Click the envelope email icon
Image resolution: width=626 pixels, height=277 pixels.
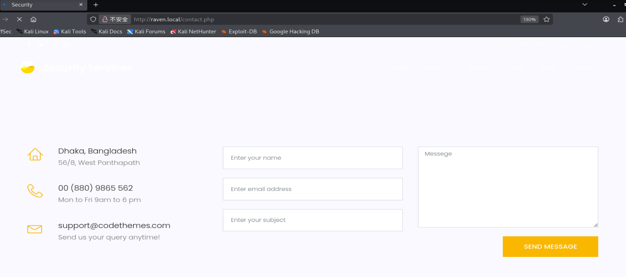tap(35, 229)
